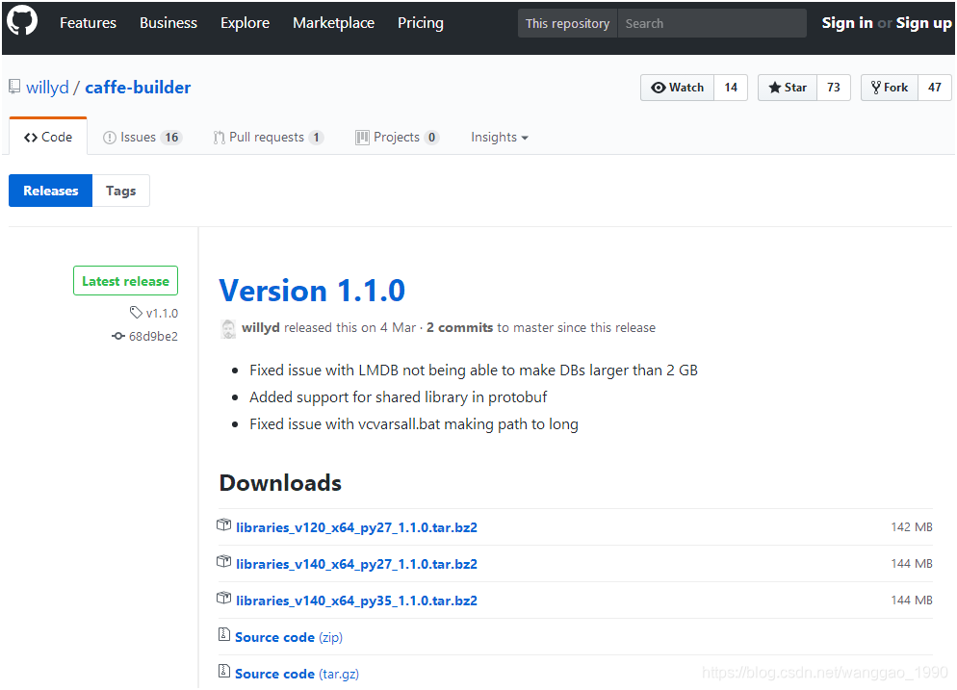Open stargazers count 73
The width and height of the screenshot is (957, 690).
tap(834, 88)
